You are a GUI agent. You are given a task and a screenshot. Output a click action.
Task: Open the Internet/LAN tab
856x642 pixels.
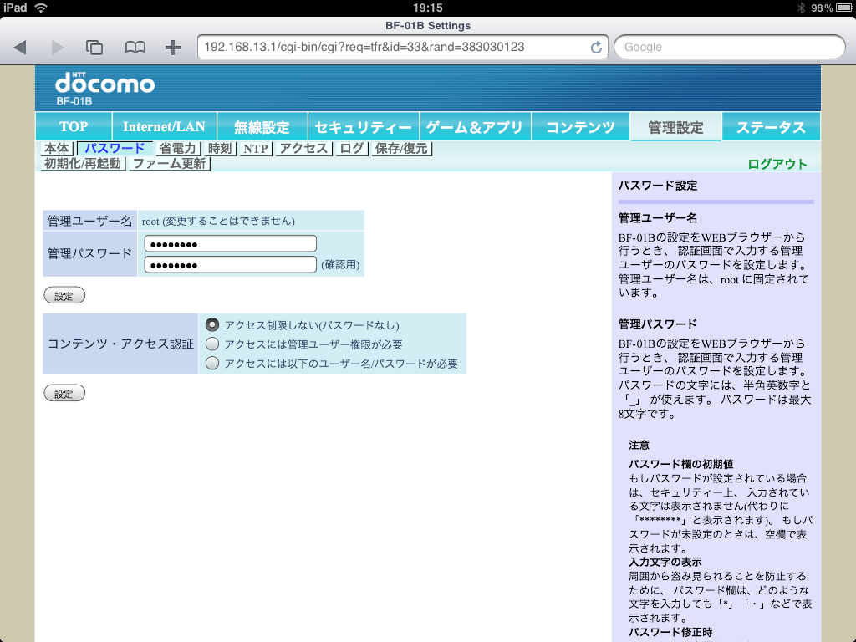pos(165,127)
